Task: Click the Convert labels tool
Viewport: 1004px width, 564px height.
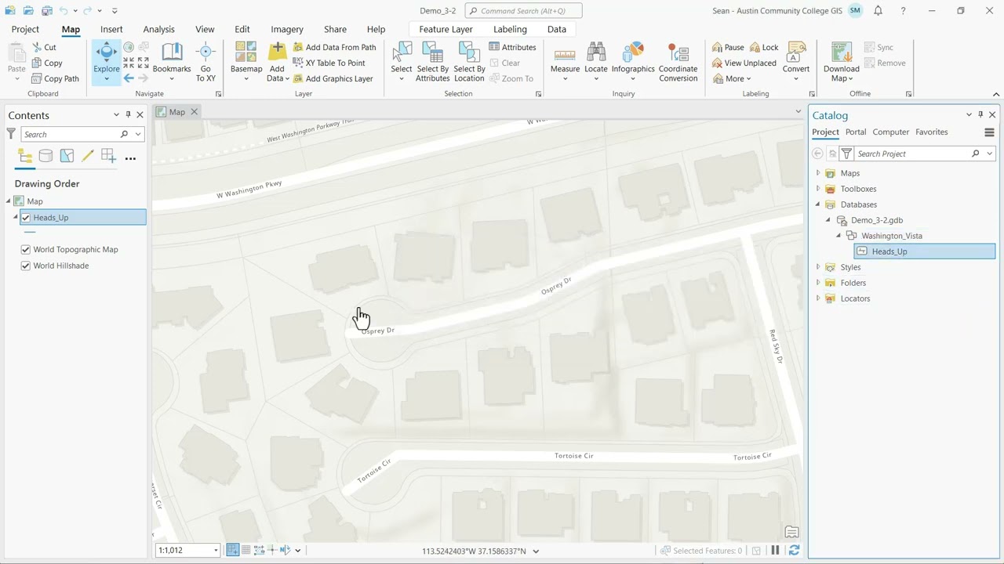Action: pos(796,61)
